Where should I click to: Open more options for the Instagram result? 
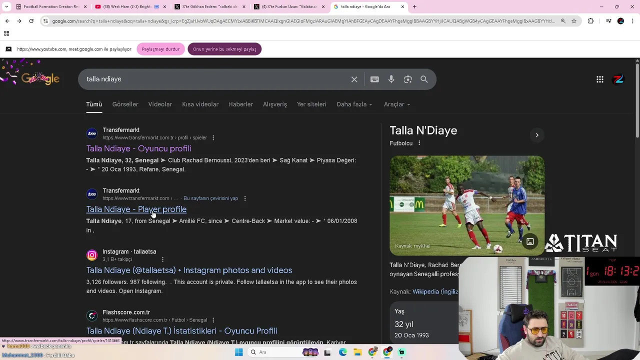coord(162,259)
